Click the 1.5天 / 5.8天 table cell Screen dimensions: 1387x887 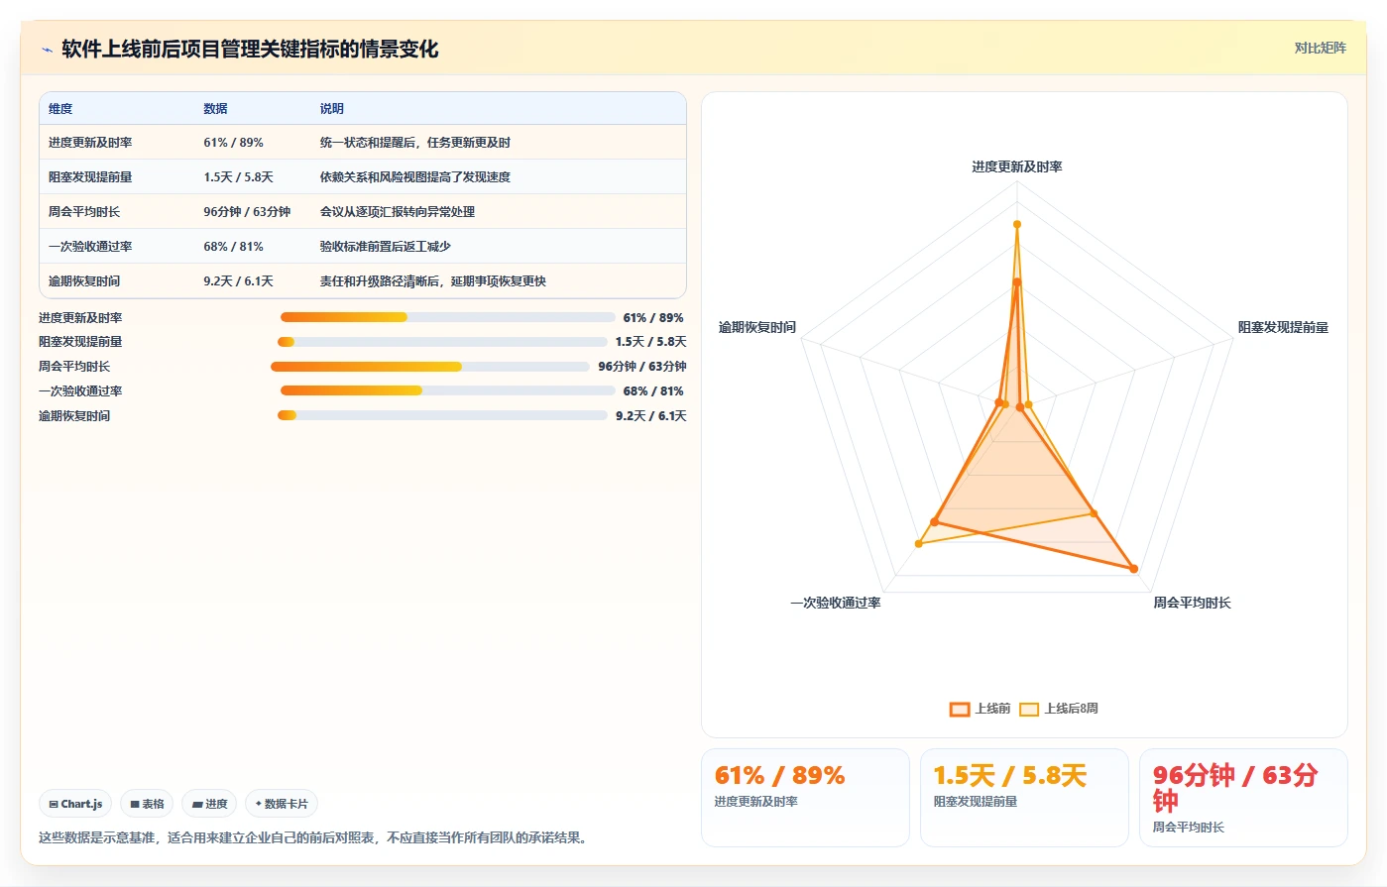238,177
